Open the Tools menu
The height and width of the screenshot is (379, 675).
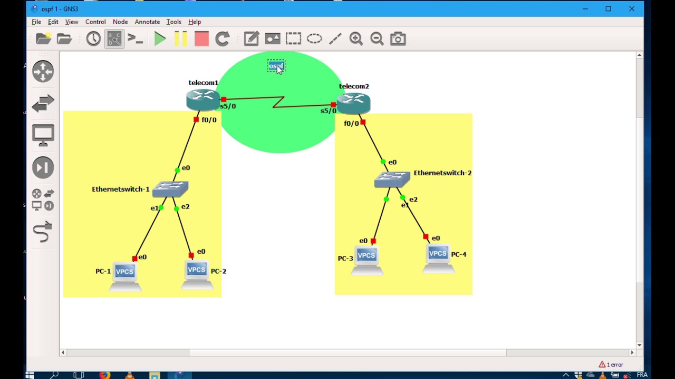click(173, 22)
